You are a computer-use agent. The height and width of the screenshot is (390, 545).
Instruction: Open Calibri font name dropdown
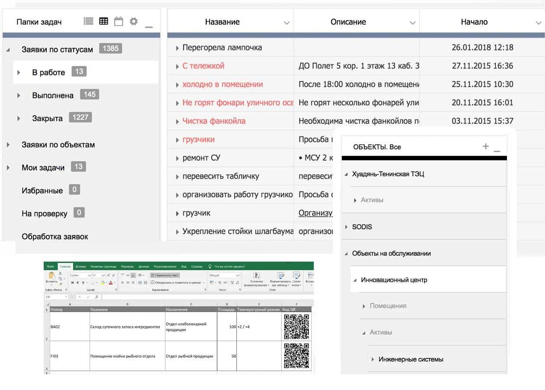click(89, 275)
